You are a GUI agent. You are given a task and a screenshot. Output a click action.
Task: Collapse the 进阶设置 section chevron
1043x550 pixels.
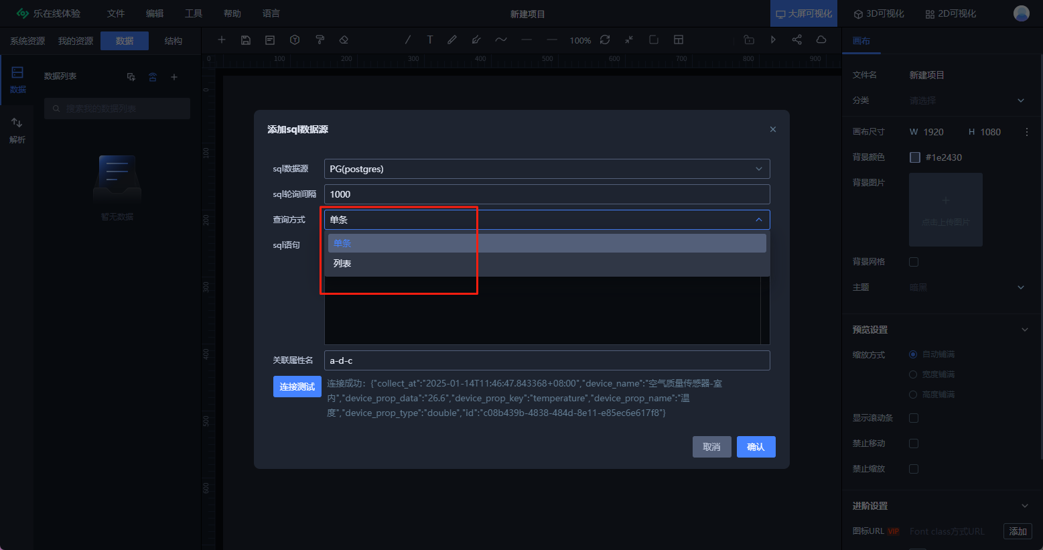(1025, 506)
